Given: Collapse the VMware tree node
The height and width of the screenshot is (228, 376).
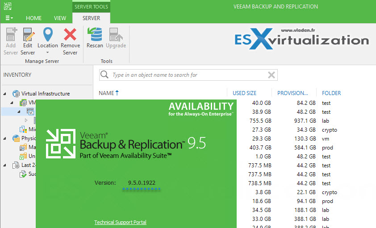Looking at the screenshot, I should point(12,103).
